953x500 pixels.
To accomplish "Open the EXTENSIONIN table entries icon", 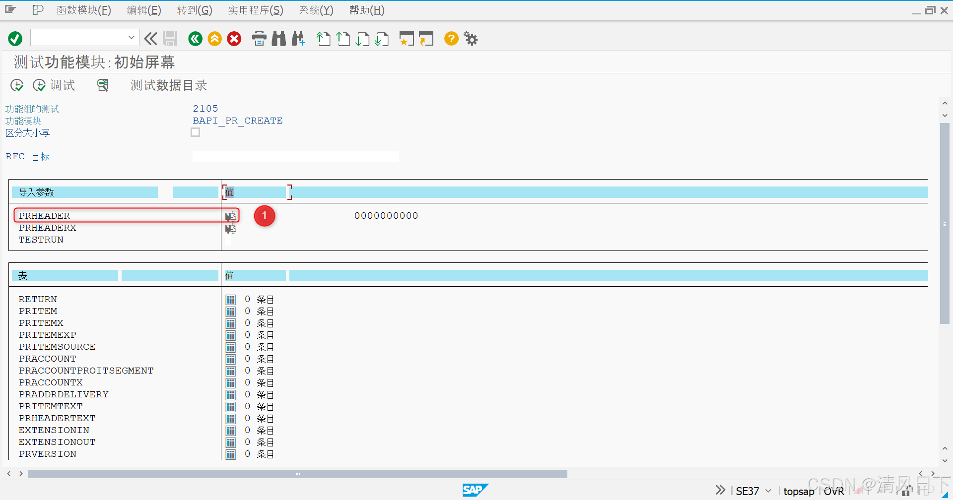I will pos(231,431).
